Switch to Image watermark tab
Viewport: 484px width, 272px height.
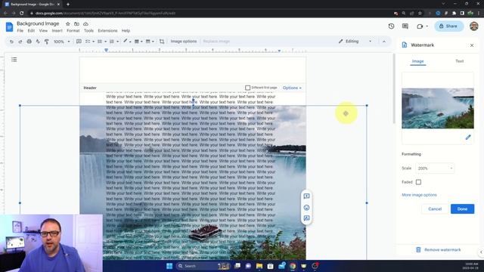pyautogui.click(x=417, y=61)
